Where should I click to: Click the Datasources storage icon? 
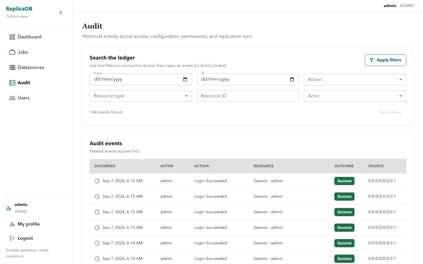click(x=12, y=67)
